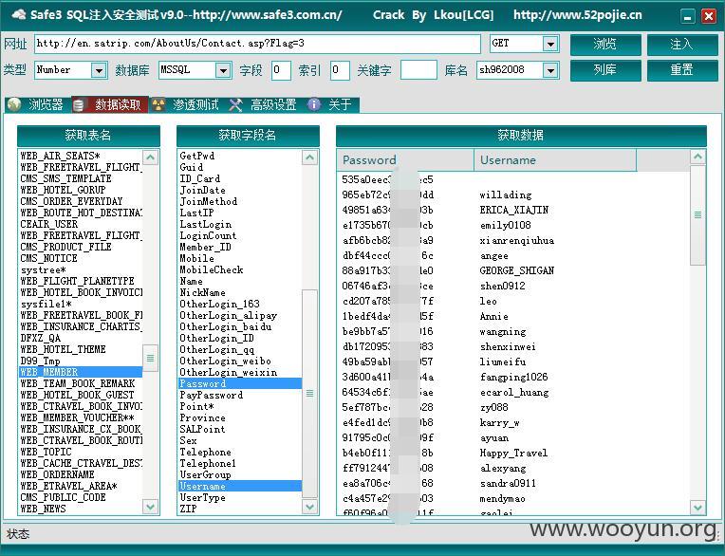This screenshot has height=556, width=725.
Task: Click the 获取表名 button
Action: 88,136
